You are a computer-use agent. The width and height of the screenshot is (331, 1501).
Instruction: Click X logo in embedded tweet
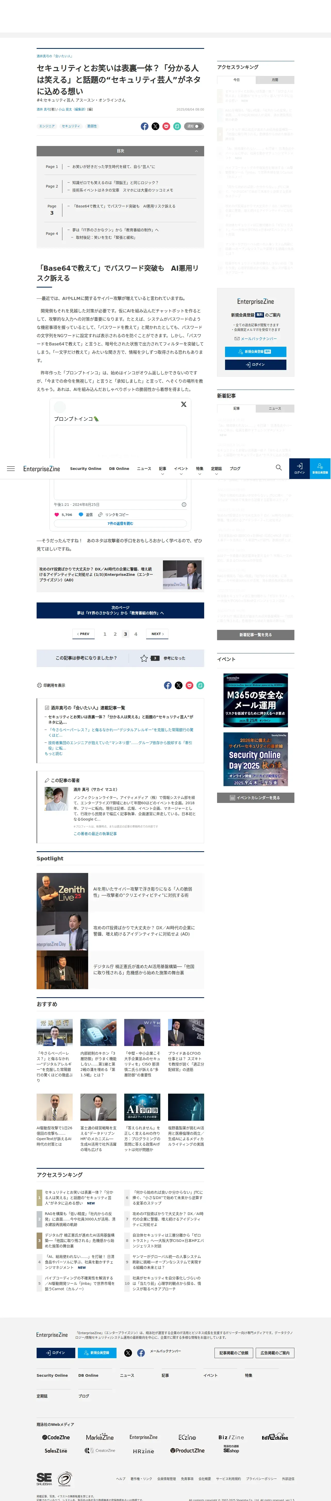pyautogui.click(x=184, y=404)
